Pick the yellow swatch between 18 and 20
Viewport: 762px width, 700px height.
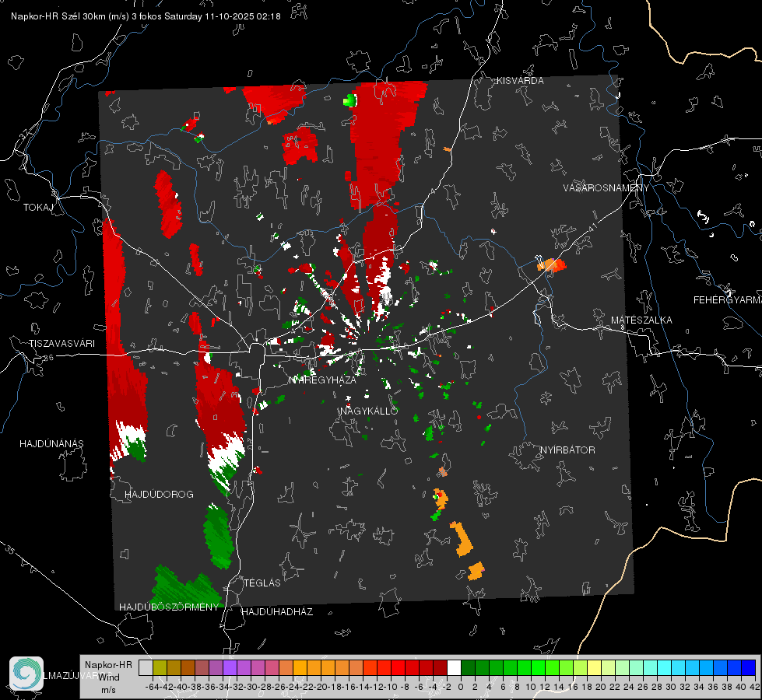595,667
